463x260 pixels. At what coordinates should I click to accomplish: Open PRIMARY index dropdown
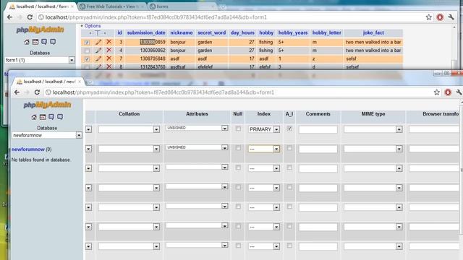[263, 129]
